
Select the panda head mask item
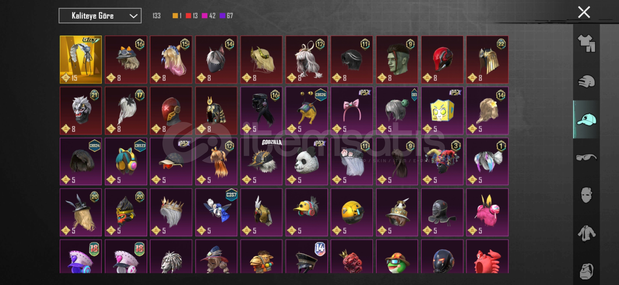point(306,161)
